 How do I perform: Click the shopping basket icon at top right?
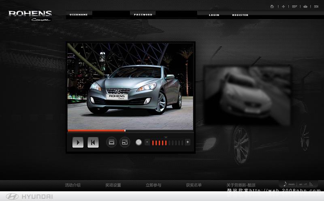(305, 6)
